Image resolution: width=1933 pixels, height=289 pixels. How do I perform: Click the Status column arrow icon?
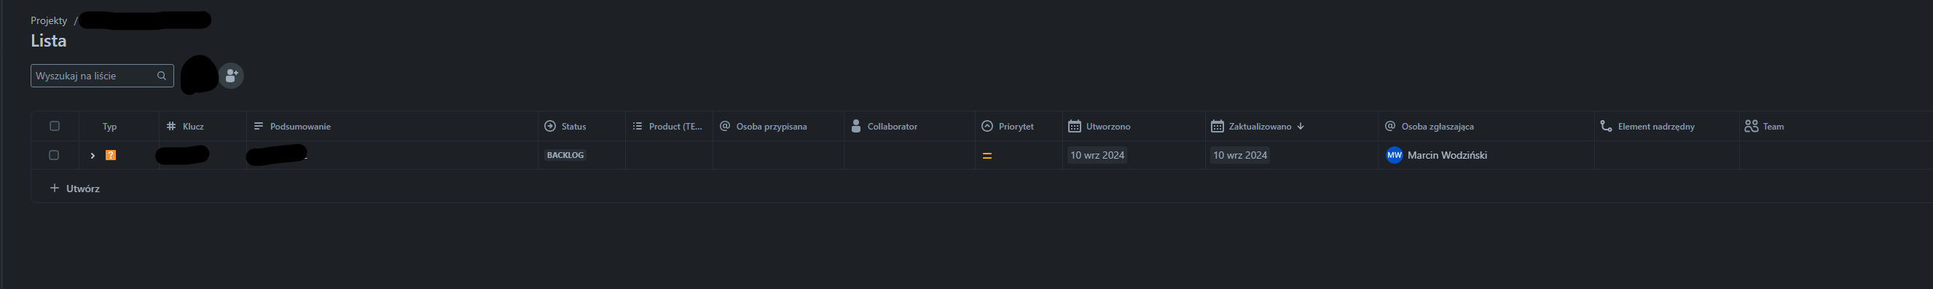coord(550,126)
